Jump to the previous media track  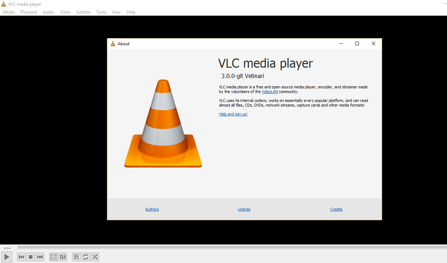21,257
